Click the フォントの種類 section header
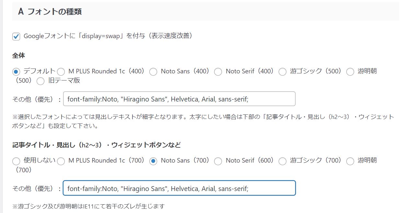The image size is (404, 213). [54, 12]
